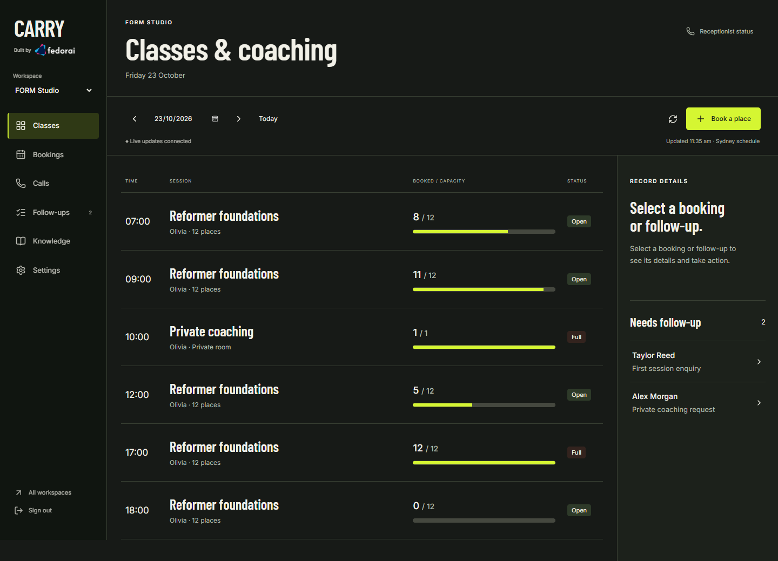
Task: Click the Book a place button
Action: tap(723, 119)
